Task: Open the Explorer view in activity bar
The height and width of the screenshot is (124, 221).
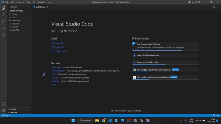Action: point(3,8)
